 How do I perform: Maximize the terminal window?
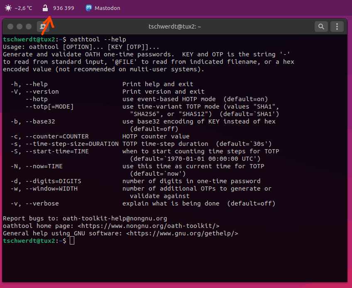coord(29,27)
